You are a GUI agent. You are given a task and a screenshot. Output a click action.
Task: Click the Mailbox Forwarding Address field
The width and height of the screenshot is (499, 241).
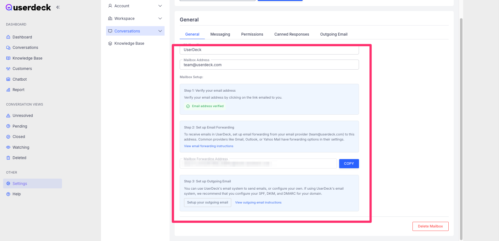tap(258, 164)
